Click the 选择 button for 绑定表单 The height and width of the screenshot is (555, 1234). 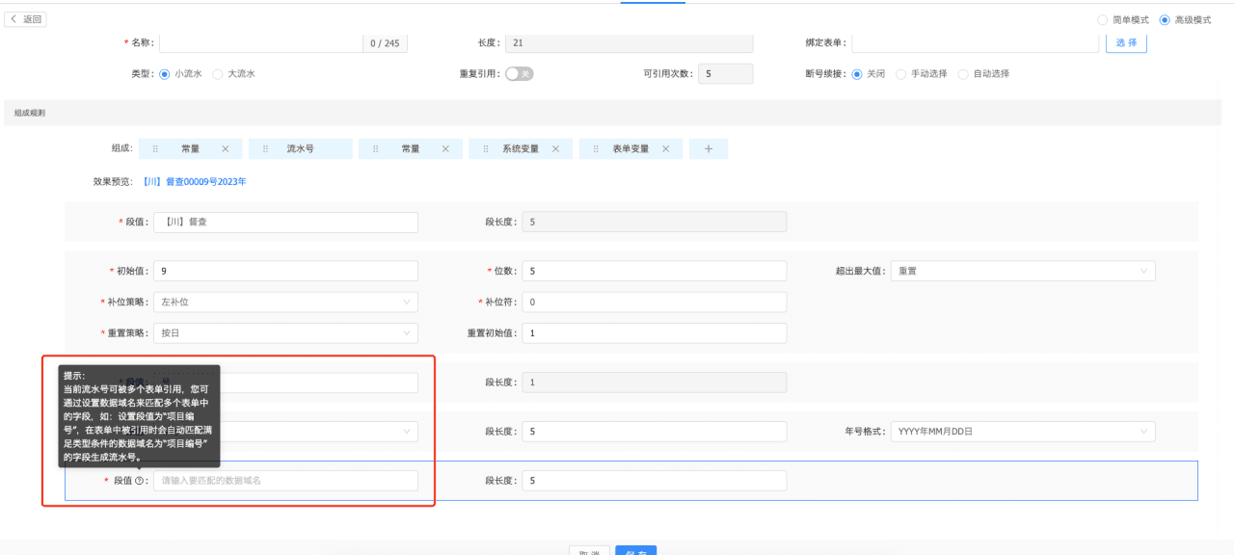(1126, 42)
